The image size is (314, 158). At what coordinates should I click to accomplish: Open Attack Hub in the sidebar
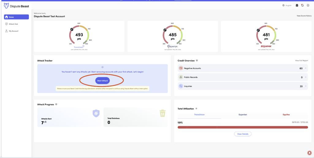[13, 24]
